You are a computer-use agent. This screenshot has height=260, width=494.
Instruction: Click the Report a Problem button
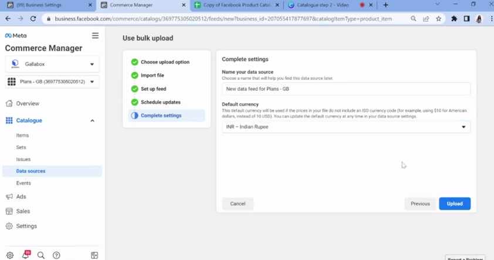point(465,258)
